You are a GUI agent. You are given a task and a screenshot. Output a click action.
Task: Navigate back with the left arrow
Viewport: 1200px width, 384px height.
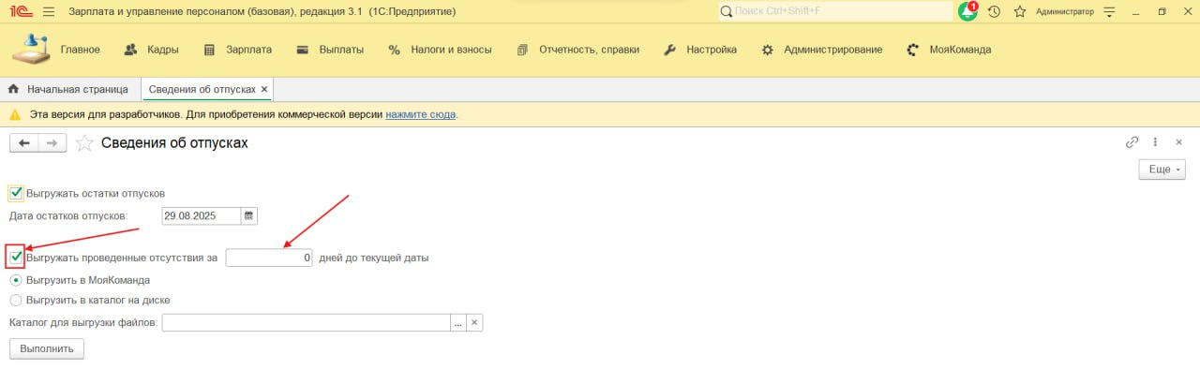click(24, 143)
